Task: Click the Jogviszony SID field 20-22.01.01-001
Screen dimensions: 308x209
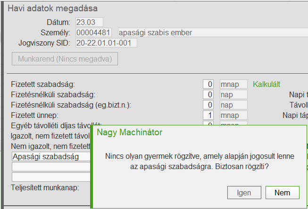Action: [106, 43]
